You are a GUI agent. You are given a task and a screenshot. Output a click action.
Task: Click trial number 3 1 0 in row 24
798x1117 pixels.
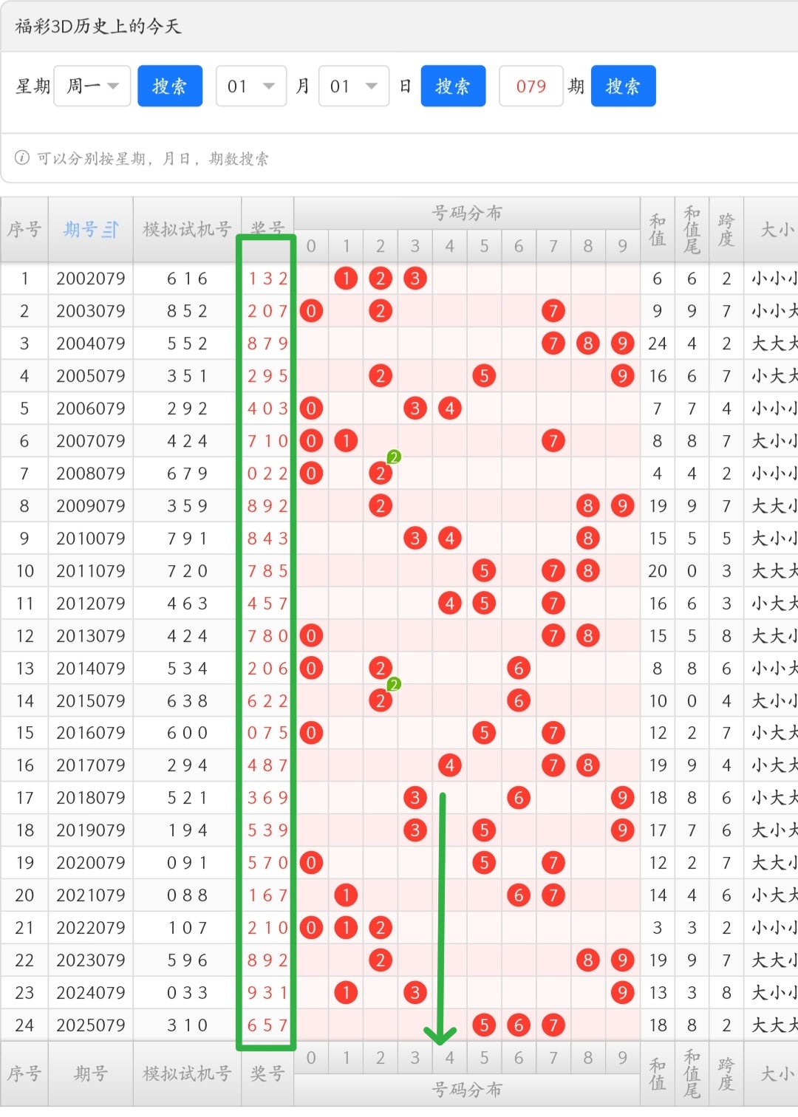(x=187, y=1025)
